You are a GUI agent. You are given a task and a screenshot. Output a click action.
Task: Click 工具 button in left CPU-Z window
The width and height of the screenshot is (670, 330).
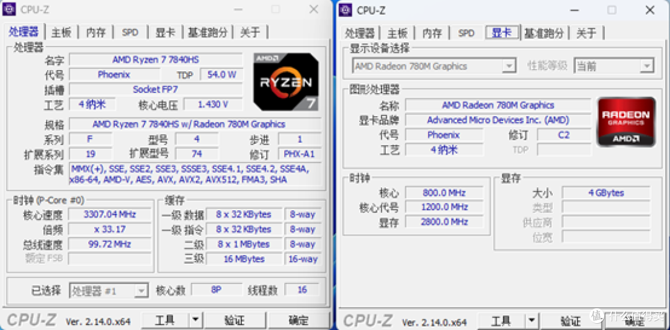click(164, 320)
